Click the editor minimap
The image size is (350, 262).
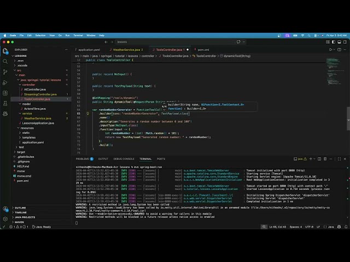click(x=334, y=72)
